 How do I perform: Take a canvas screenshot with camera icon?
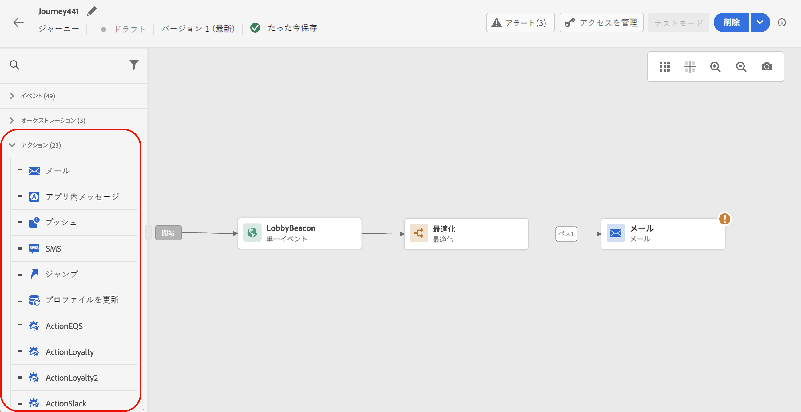point(767,67)
